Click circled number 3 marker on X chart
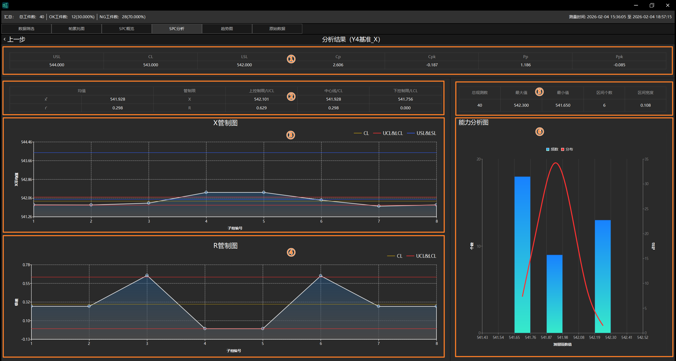Image resolution: width=676 pixels, height=361 pixels. tap(290, 135)
